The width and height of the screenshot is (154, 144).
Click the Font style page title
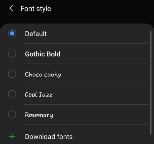click(36, 9)
